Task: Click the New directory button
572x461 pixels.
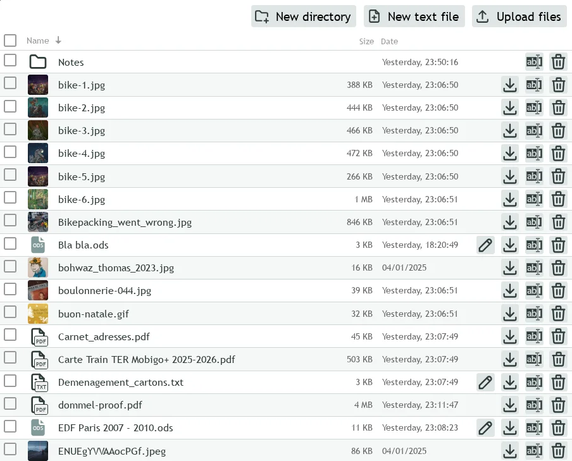Action: tap(304, 16)
